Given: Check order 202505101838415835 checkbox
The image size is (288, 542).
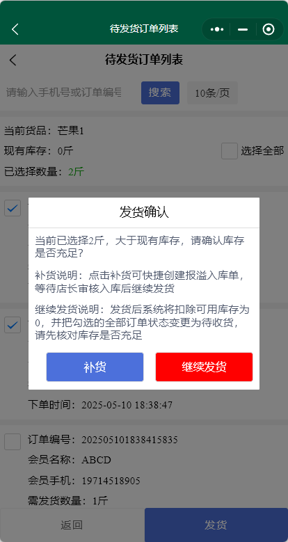Looking at the screenshot, I should point(13,442).
